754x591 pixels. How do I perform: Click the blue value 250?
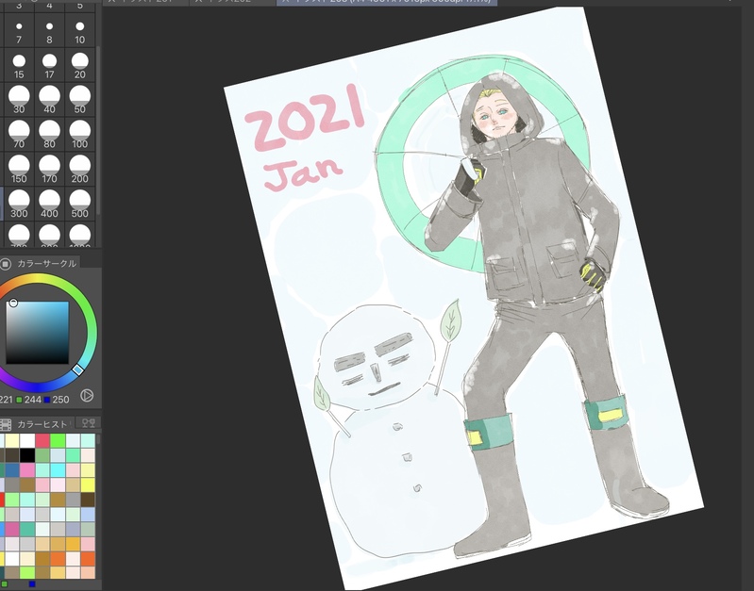(x=60, y=400)
